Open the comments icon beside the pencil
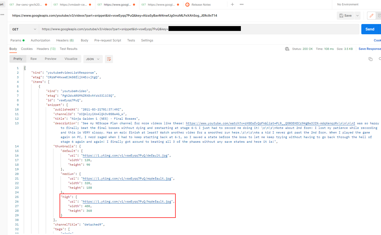381x235 pixels. 379,16
